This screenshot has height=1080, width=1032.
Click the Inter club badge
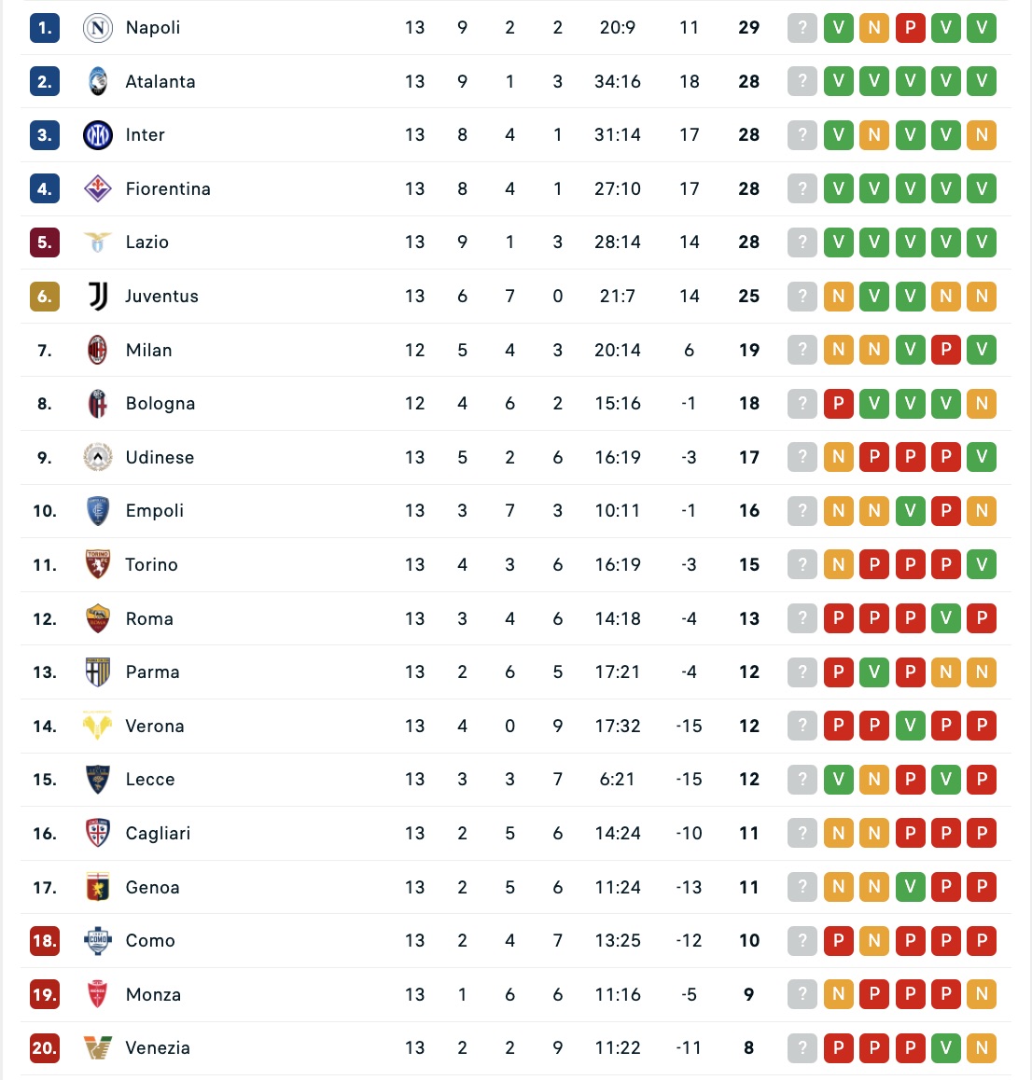[x=98, y=135]
